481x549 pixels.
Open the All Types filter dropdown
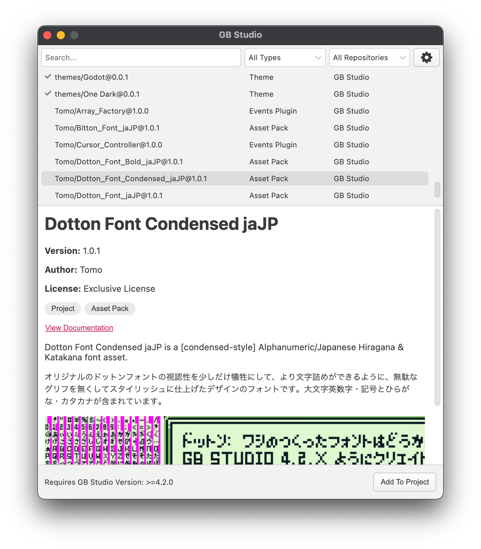(285, 57)
